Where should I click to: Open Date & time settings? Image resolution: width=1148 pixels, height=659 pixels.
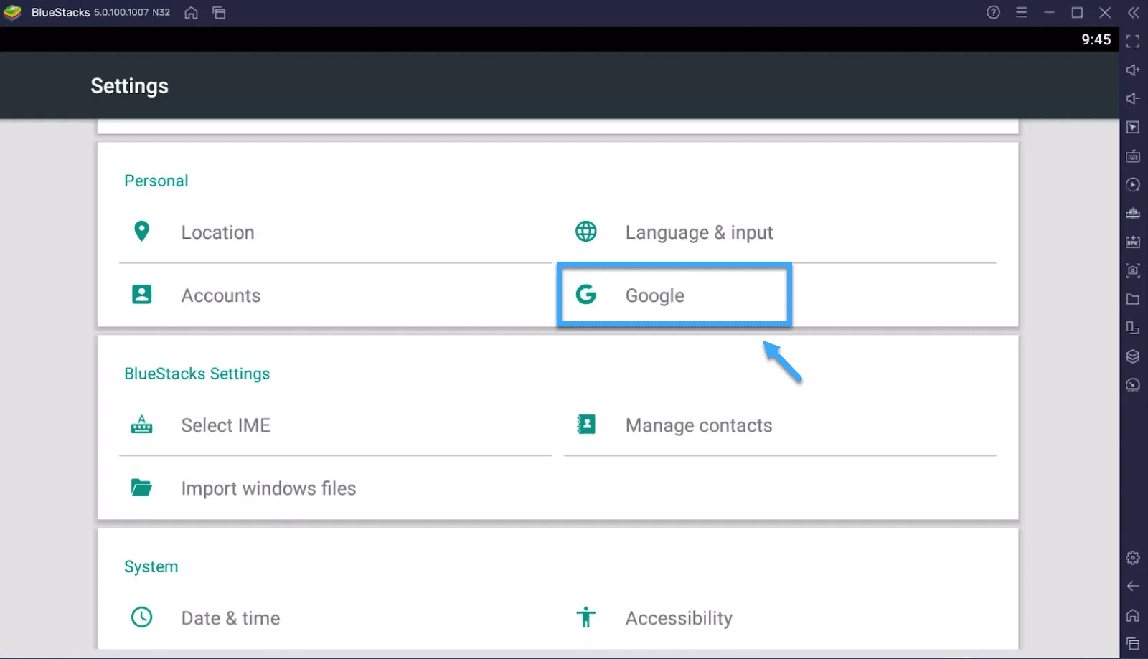click(x=336, y=618)
